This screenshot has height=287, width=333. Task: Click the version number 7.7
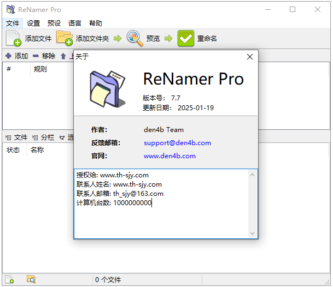[176, 98]
